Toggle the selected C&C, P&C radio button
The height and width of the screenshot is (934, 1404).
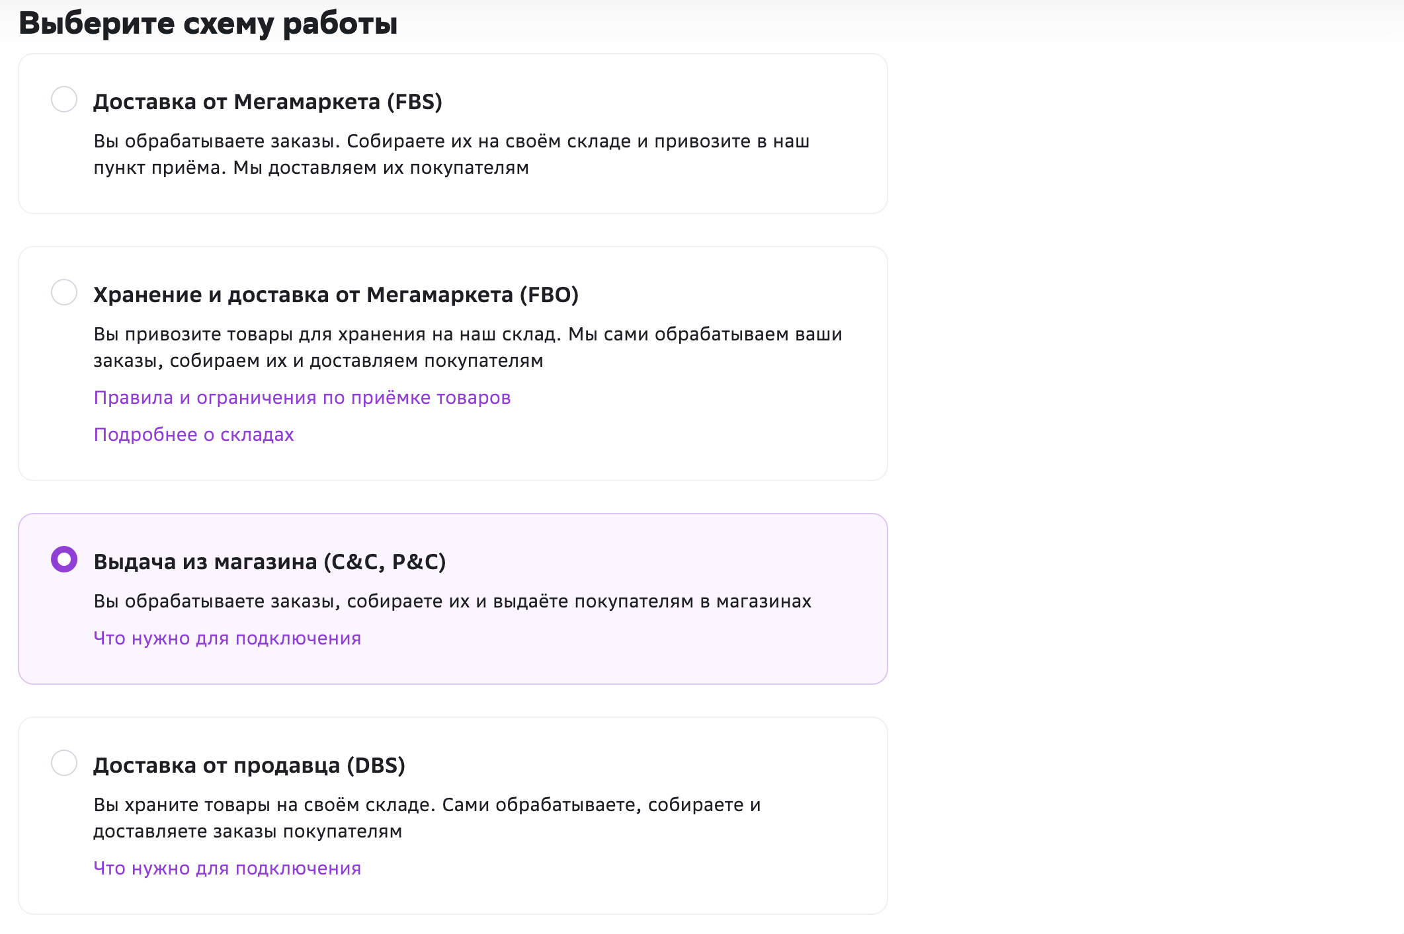click(x=64, y=559)
